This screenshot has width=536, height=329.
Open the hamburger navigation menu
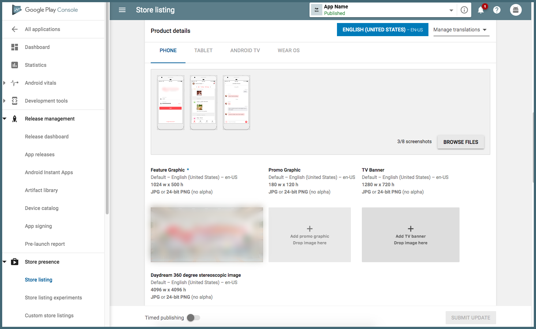pos(122,10)
